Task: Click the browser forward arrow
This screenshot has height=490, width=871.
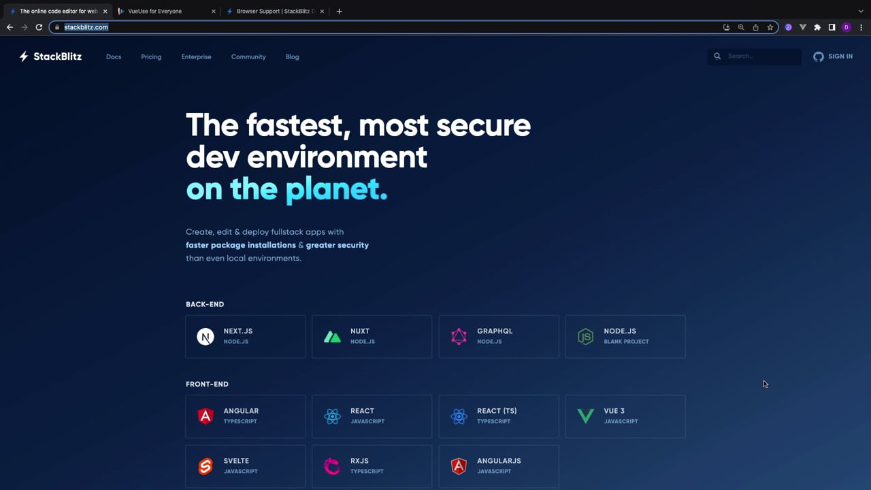Action: pos(24,27)
